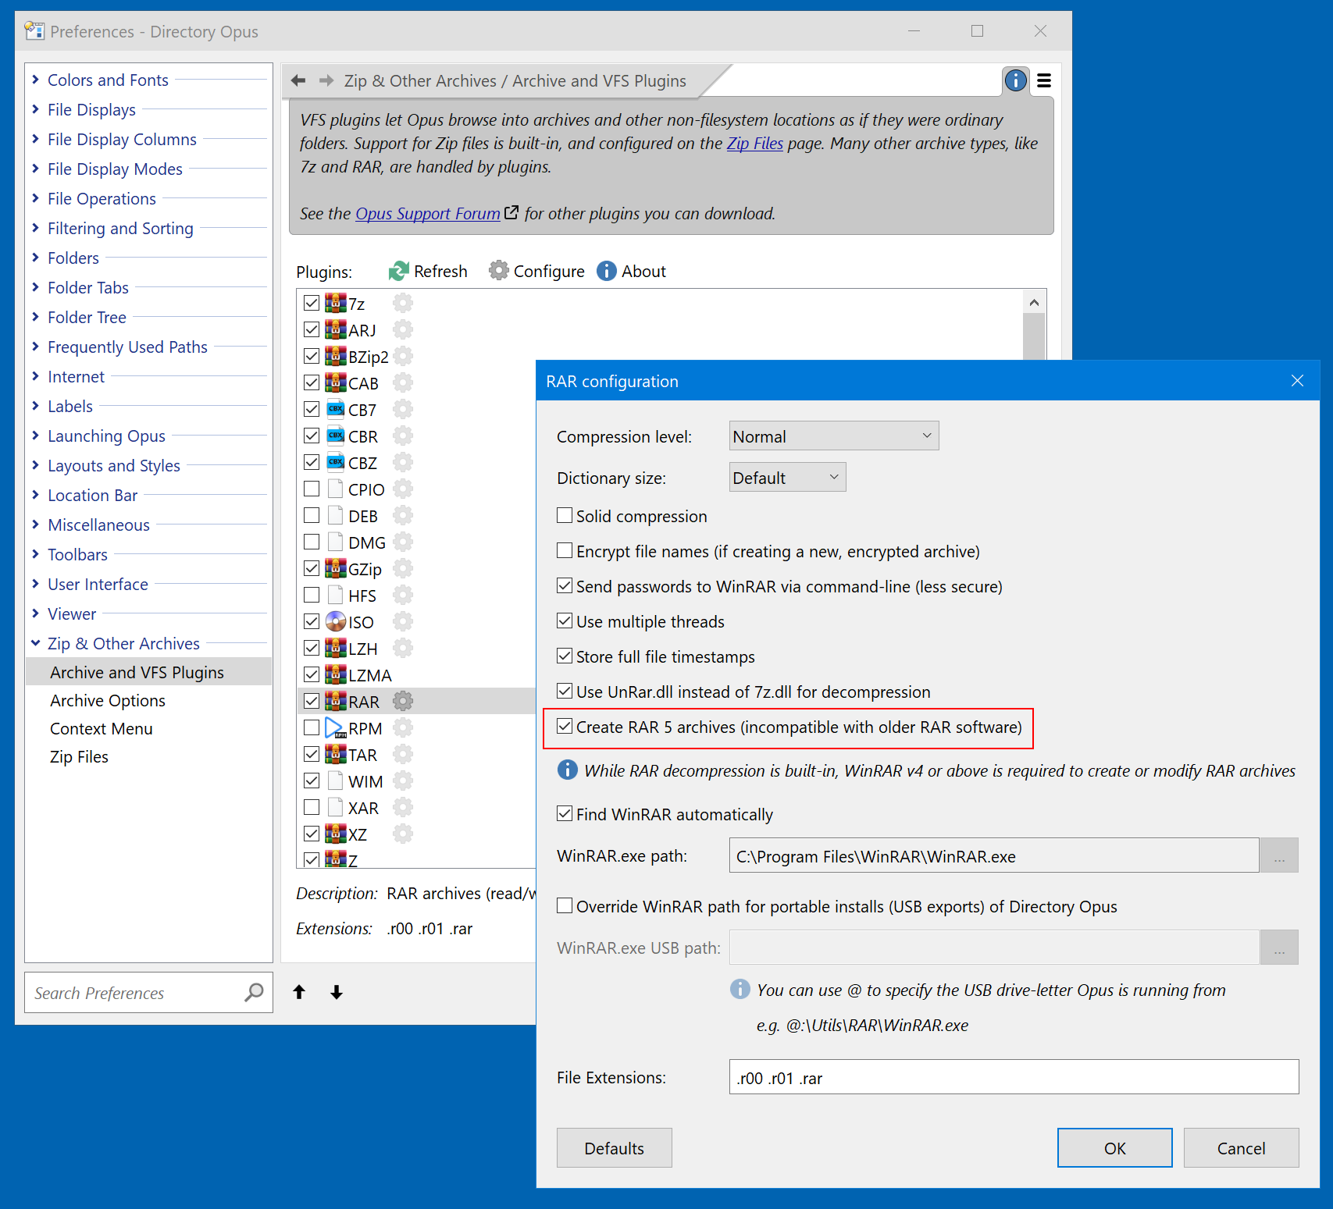
Task: Enable the CPIO plugin checkbox
Action: 312,489
